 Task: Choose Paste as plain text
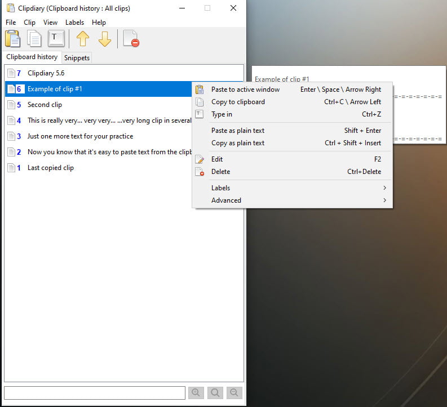point(292,131)
